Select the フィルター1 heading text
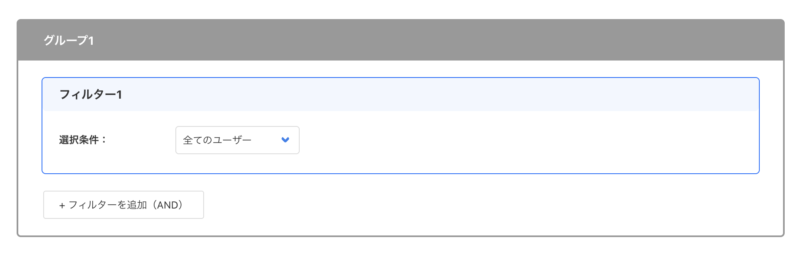This screenshot has height=257, width=798. coord(91,95)
